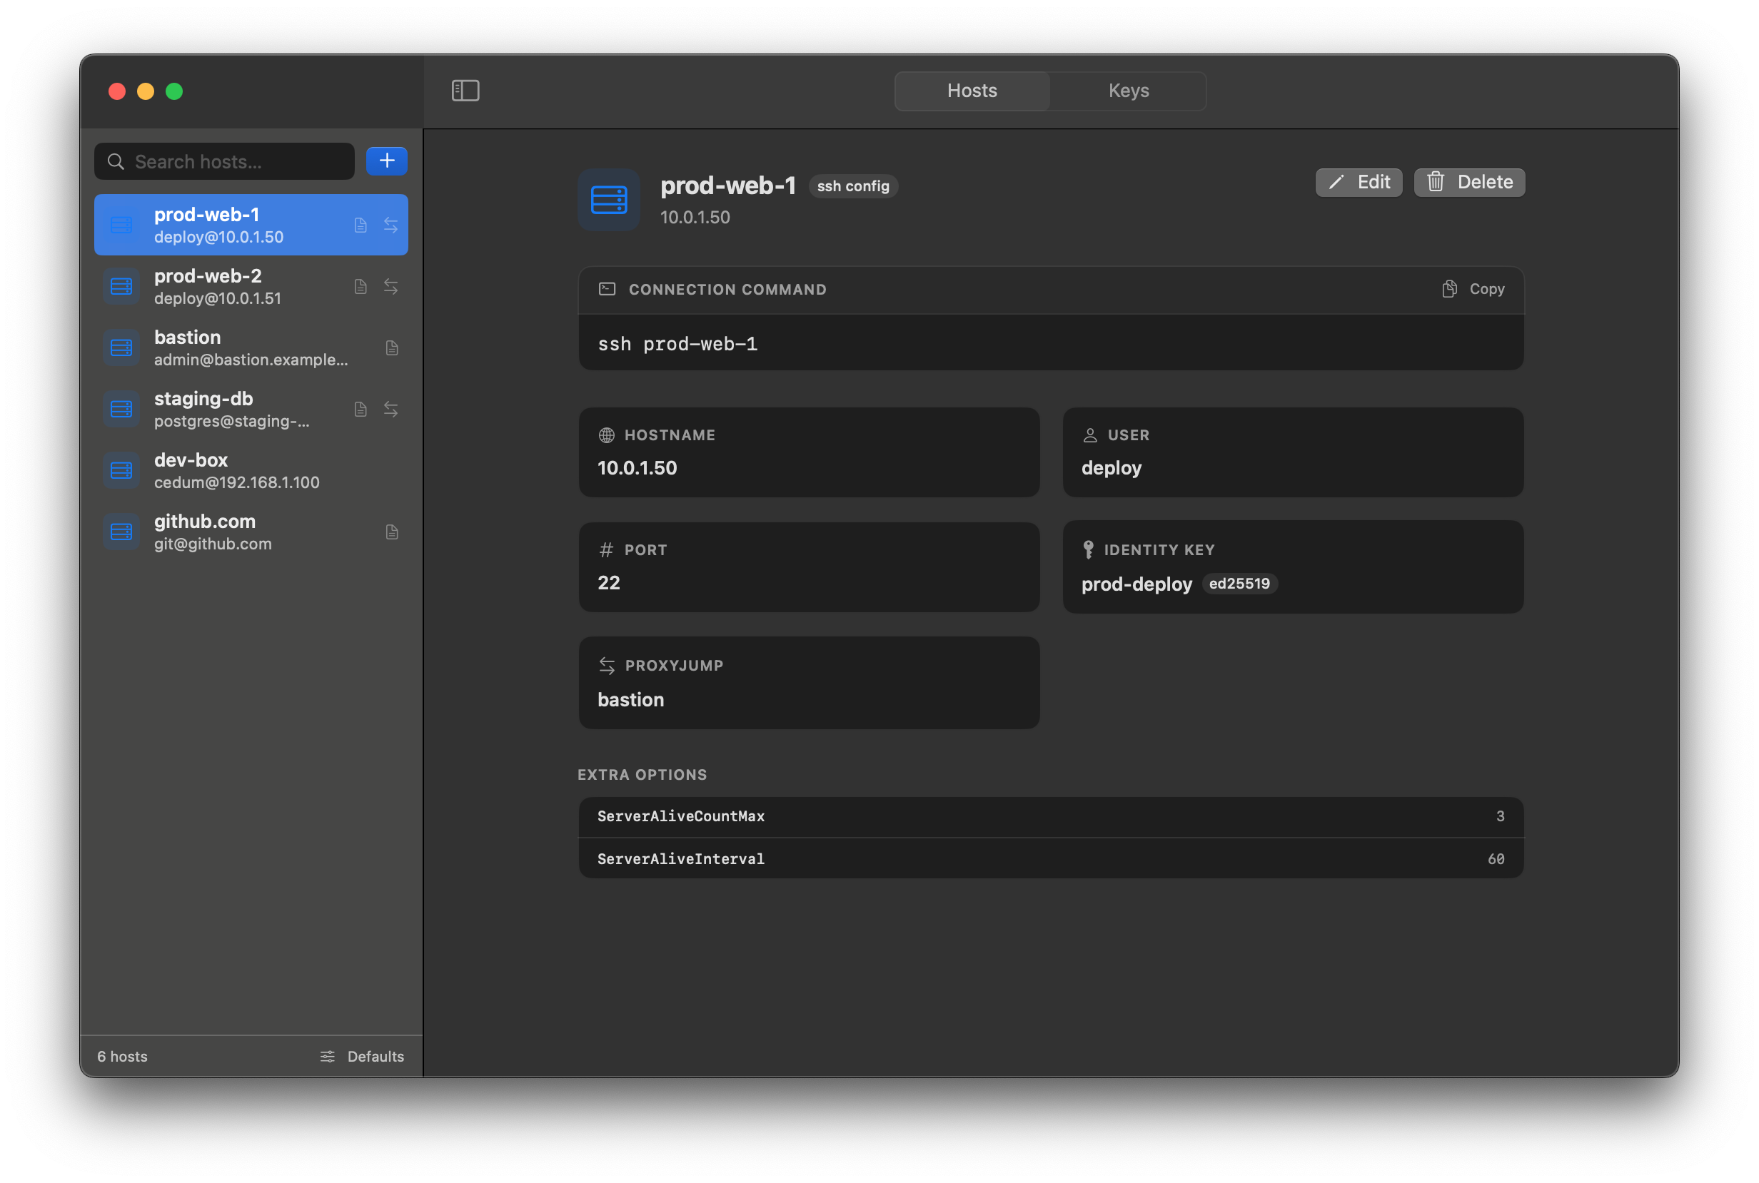This screenshot has height=1183, width=1759.
Task: Click the arrows icon beside ProxyJump label
Action: [607, 666]
